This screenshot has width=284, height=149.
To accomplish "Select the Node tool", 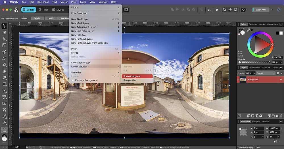I will (4, 39).
